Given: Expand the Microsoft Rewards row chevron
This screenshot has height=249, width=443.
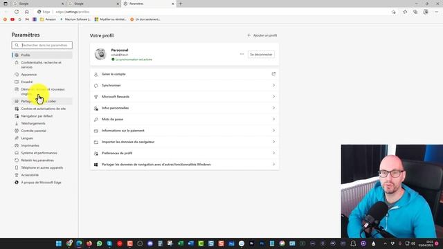Looking at the screenshot, I should pyautogui.click(x=273, y=97).
